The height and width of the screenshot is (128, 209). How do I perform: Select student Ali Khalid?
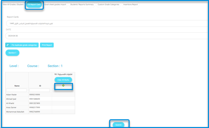pyautogui.click(x=10, y=103)
